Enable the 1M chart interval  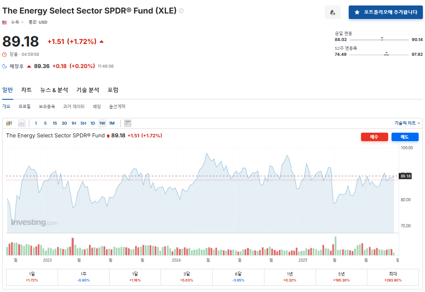pos(112,123)
